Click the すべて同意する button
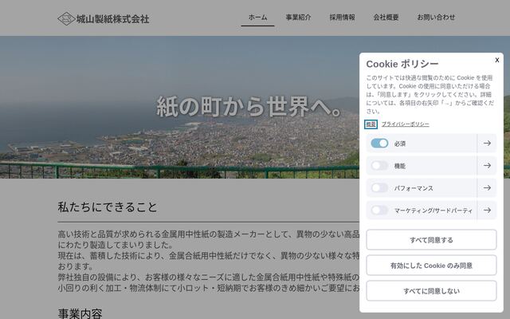This screenshot has height=319, width=510. click(x=431, y=240)
